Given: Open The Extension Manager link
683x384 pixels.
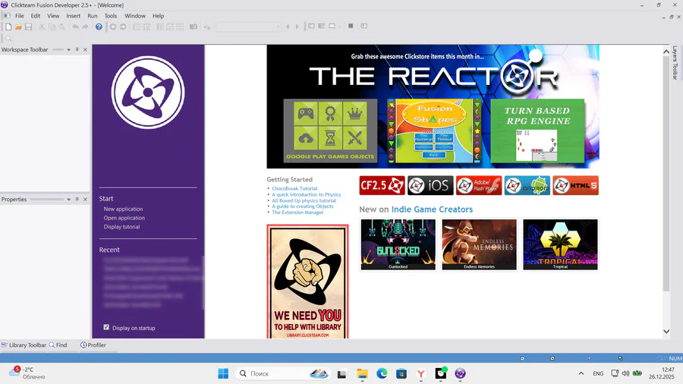Looking at the screenshot, I should coord(297,212).
